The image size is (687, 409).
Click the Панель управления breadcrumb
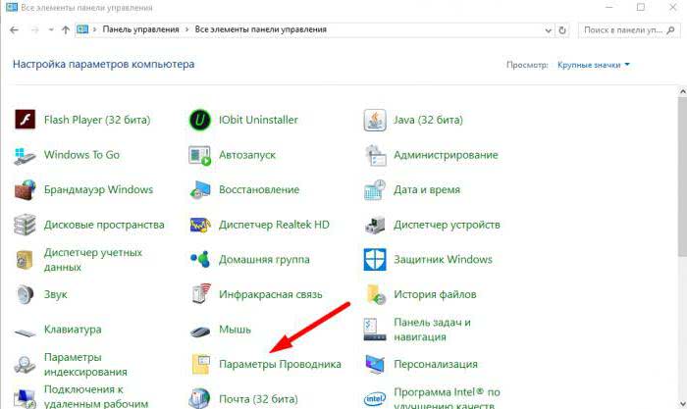click(x=140, y=29)
